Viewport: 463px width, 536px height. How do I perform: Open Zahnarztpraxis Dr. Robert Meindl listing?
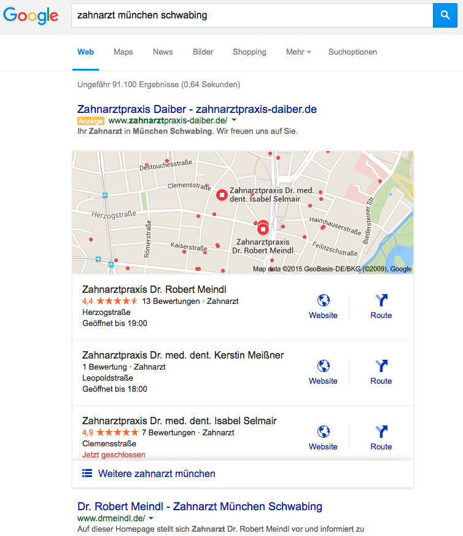[x=154, y=289]
